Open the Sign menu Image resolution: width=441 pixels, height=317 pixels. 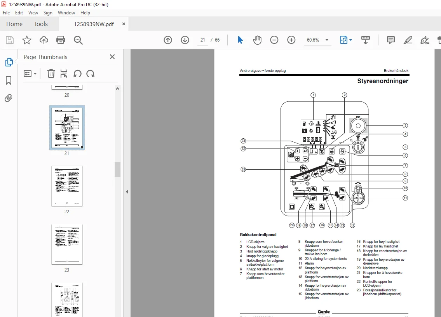(x=48, y=13)
